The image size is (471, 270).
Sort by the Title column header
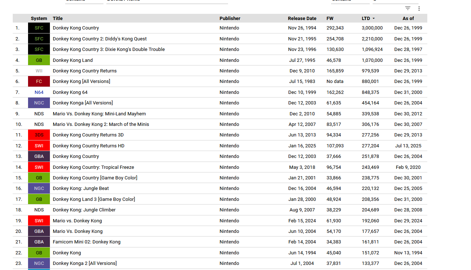tap(58, 19)
